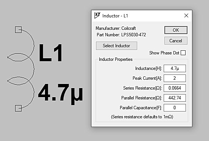Click the Show Phase Dot label text
The image size is (209, 141).
tap(164, 53)
